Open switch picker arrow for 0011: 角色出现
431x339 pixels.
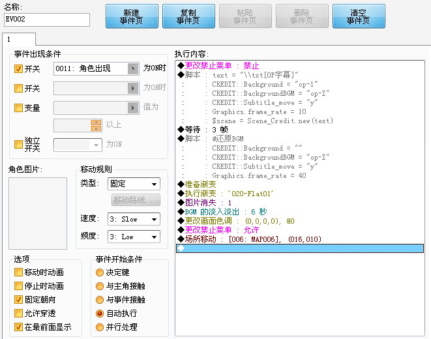click(x=133, y=68)
